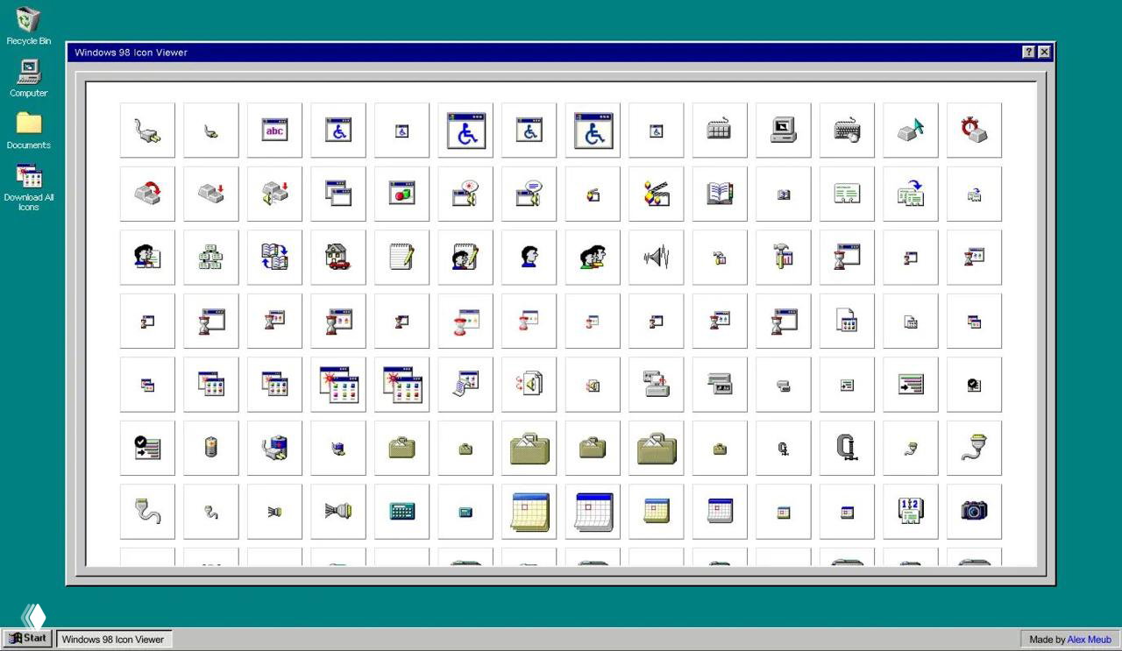Select the small black checkmark icon
Viewport: 1122px width, 651px height.
(974, 385)
